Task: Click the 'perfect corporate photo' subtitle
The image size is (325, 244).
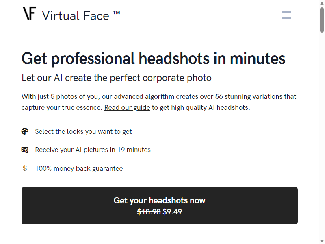Action: click(x=117, y=78)
